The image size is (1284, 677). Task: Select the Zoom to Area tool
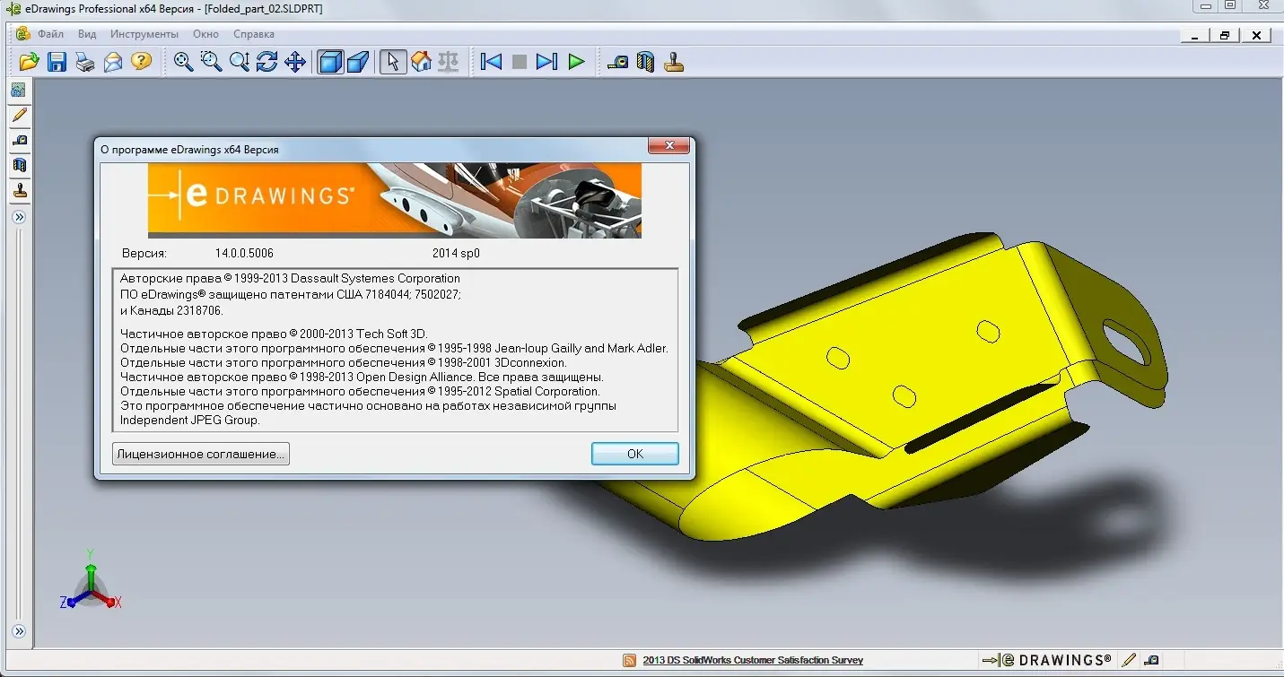tap(212, 62)
